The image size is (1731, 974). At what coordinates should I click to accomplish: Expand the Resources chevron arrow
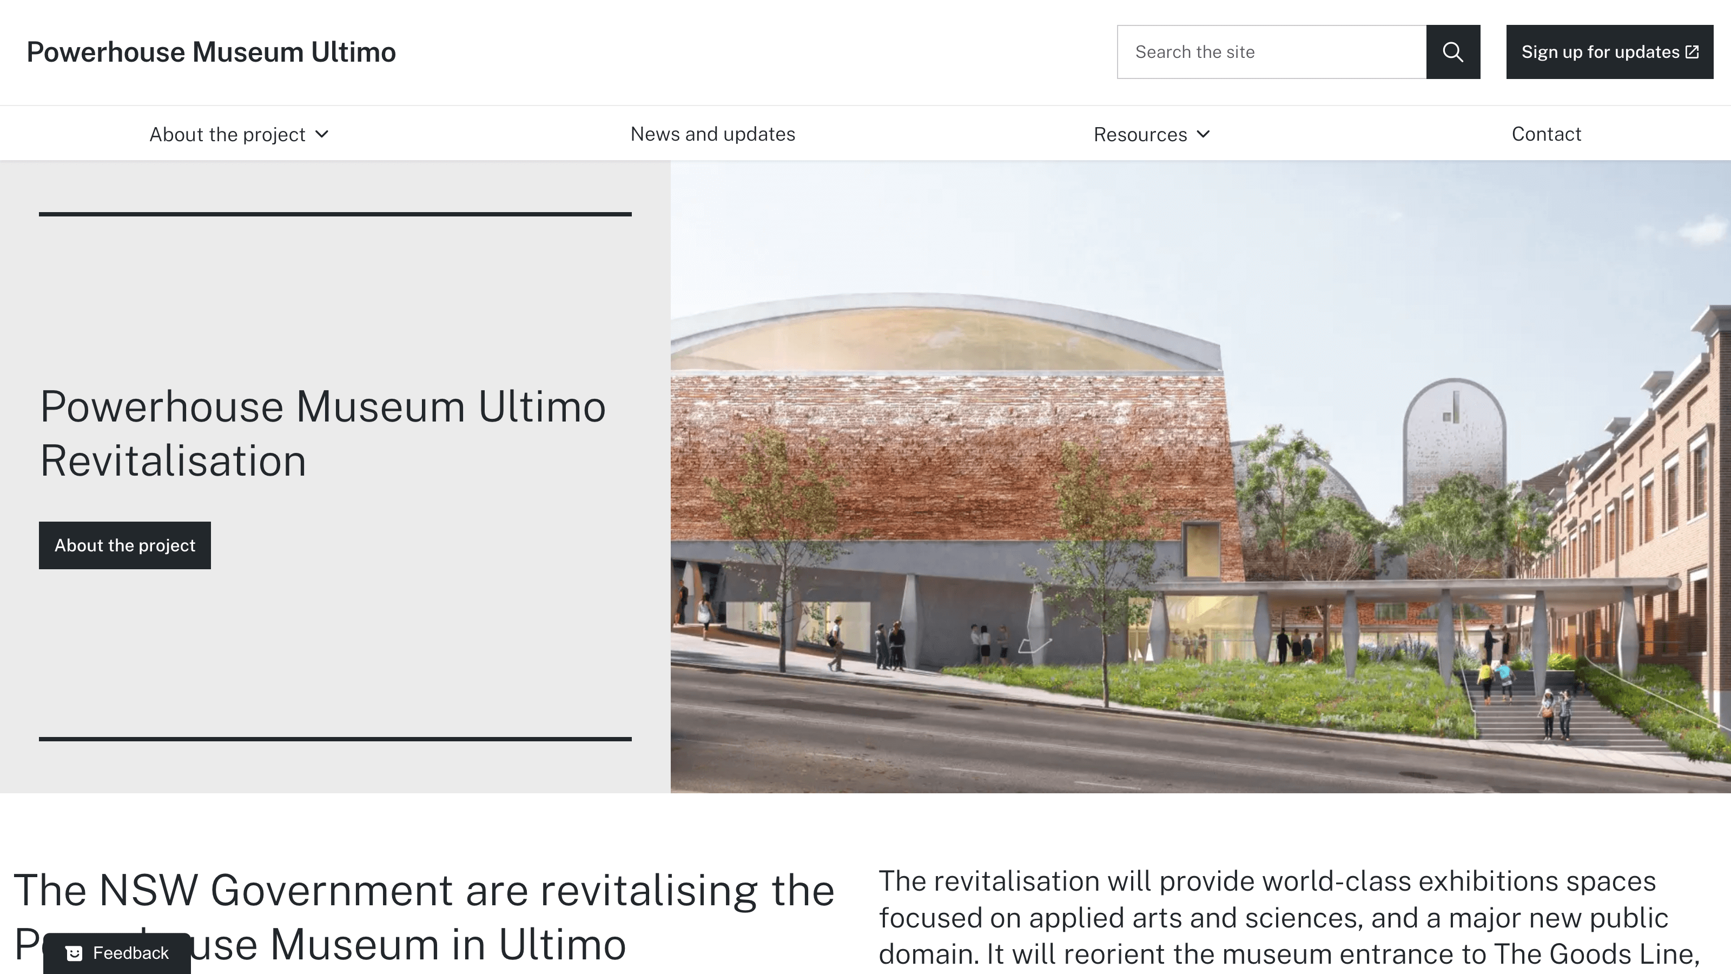click(x=1204, y=134)
